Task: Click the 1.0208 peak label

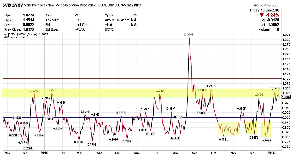Action: pos(34,91)
